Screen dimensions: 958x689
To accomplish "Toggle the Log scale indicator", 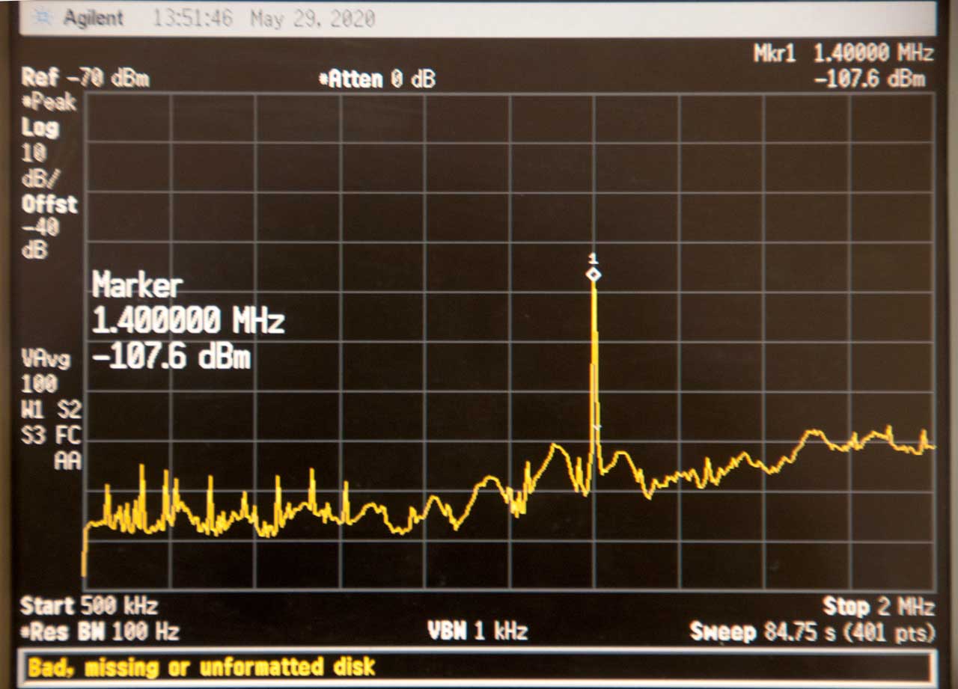I will [40, 127].
